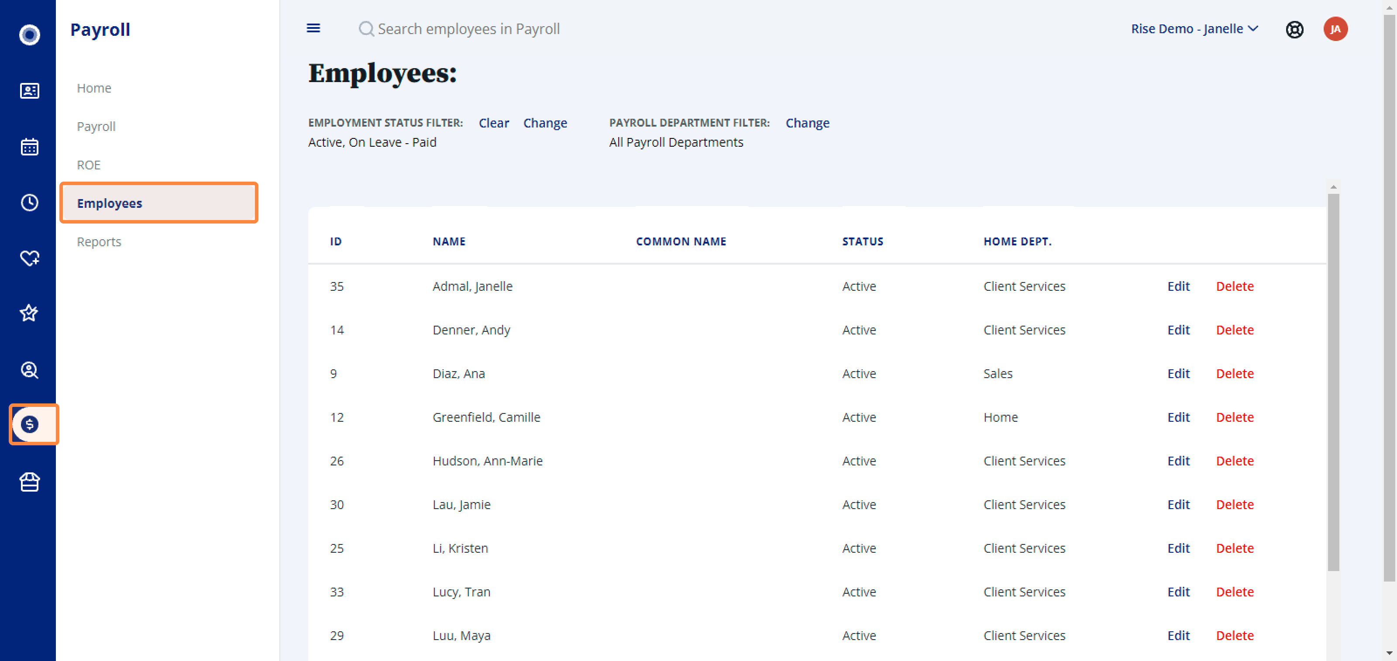Click the Rise logo icon in sidebar
This screenshot has width=1397, height=661.
pos(29,34)
